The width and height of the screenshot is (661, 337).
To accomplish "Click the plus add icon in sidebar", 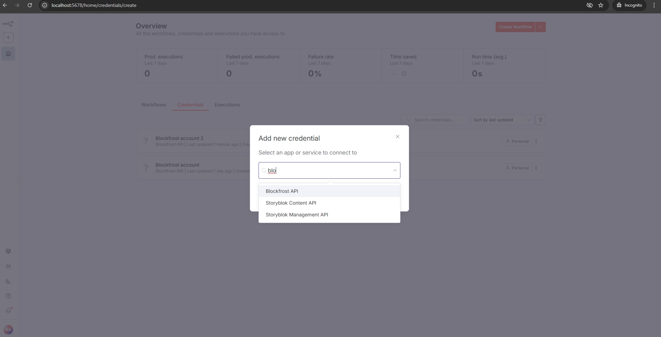I will [8, 37].
